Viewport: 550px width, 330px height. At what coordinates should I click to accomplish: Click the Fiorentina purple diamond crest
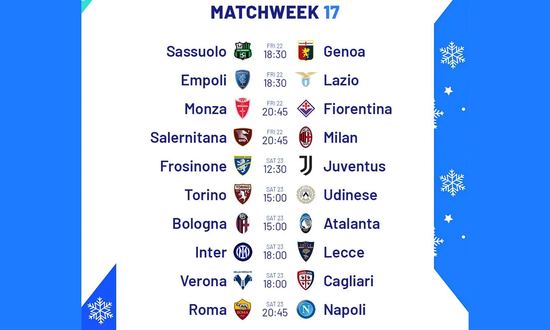pos(306,109)
